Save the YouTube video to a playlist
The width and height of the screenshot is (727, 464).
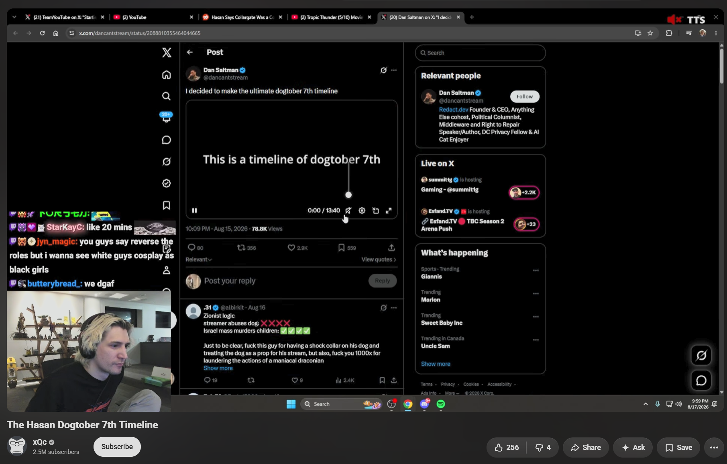tap(678, 448)
